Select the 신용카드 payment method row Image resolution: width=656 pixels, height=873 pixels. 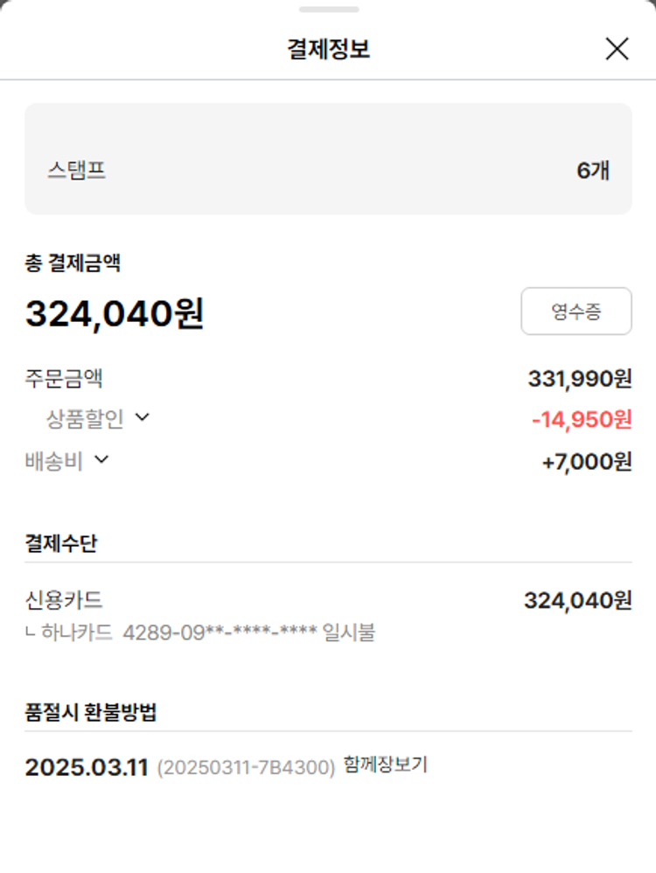pos(64,600)
